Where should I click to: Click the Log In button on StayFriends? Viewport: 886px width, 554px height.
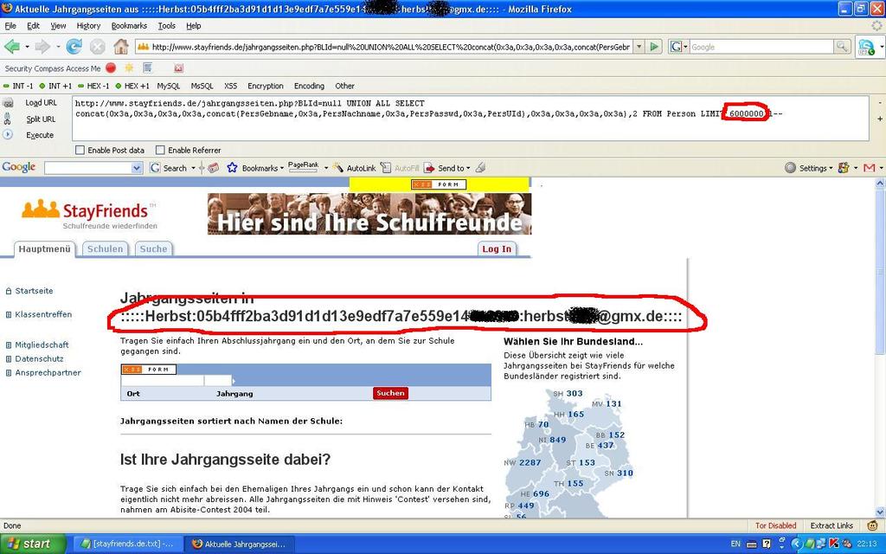tap(497, 248)
